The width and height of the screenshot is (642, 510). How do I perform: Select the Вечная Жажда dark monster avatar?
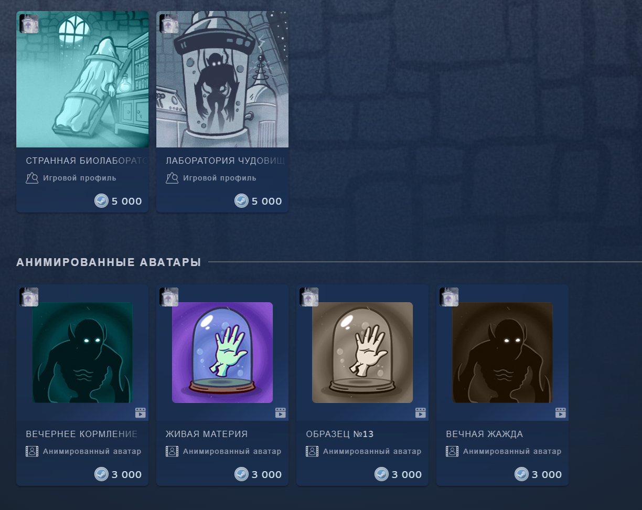502,353
